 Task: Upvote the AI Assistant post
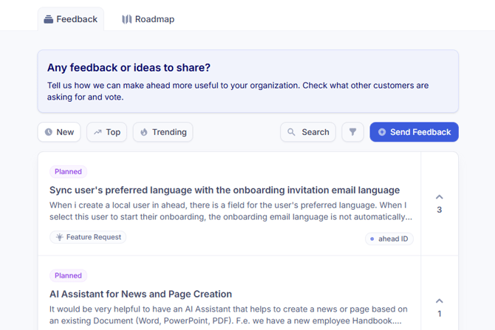(x=440, y=301)
